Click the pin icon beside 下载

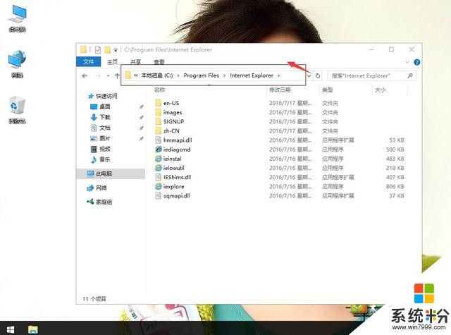click(141, 117)
